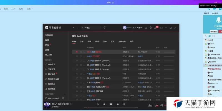Viewport: 222px width, 111px height.
Task: Switch to mini player mode icon
Action: 161,28
